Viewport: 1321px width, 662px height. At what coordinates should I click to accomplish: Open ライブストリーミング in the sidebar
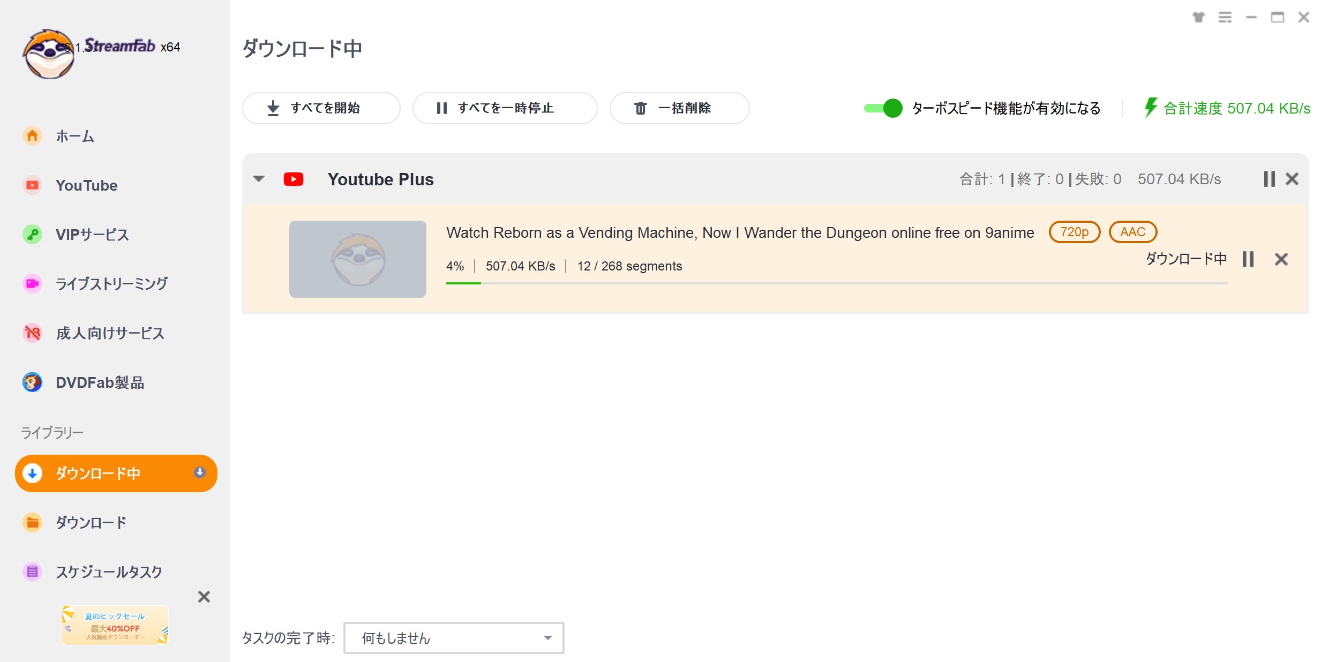(95, 283)
